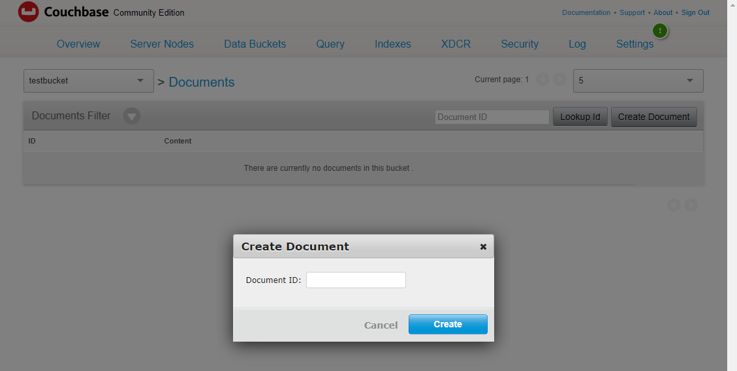Click the ID column header
This screenshot has height=371, width=737.
pyautogui.click(x=32, y=141)
